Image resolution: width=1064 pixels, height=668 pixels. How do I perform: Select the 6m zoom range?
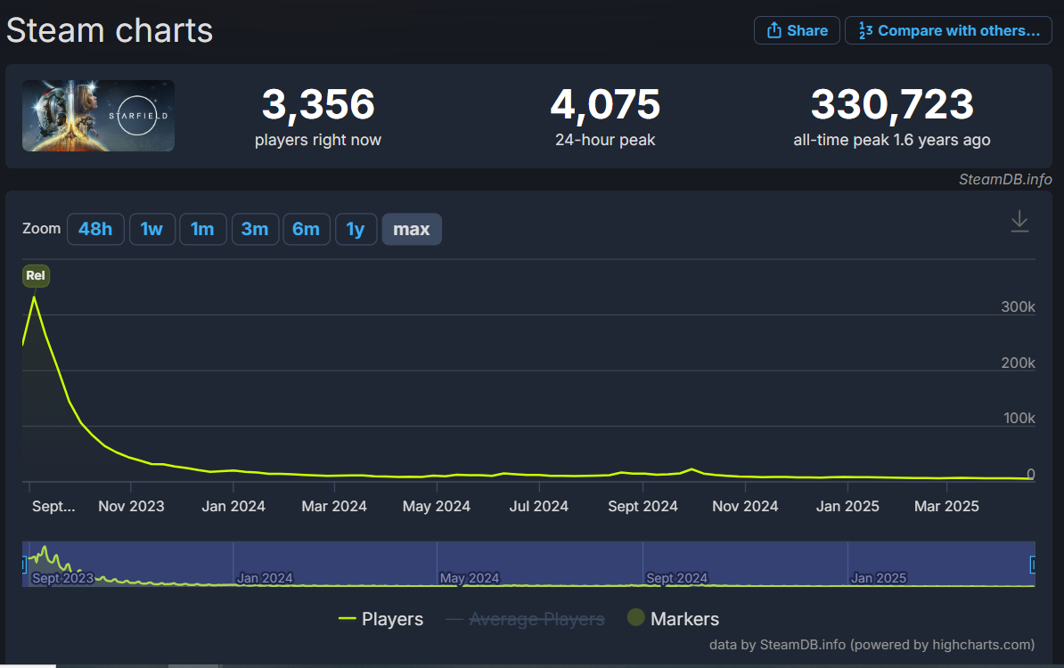click(x=306, y=229)
